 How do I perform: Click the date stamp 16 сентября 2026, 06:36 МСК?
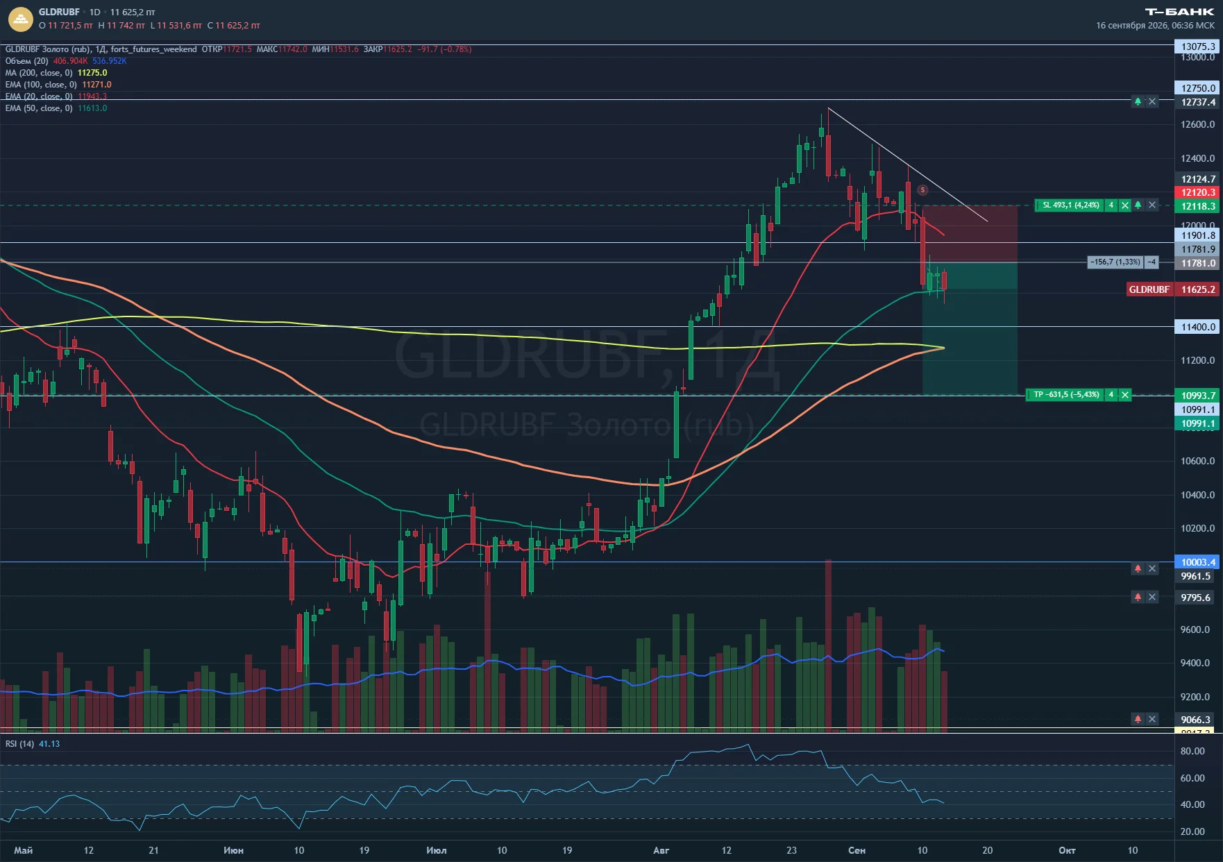coord(1156,26)
